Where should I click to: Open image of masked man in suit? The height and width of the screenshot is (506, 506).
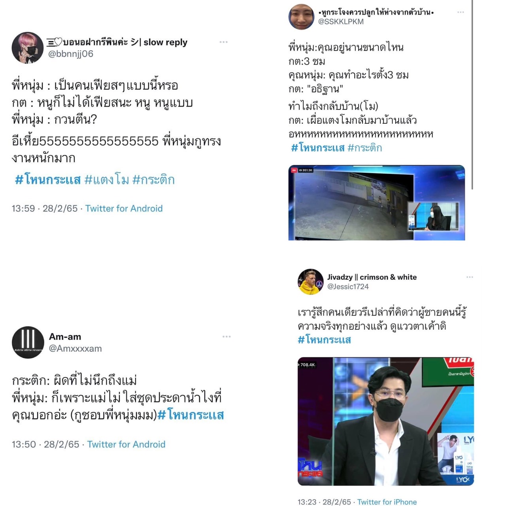tap(386, 421)
